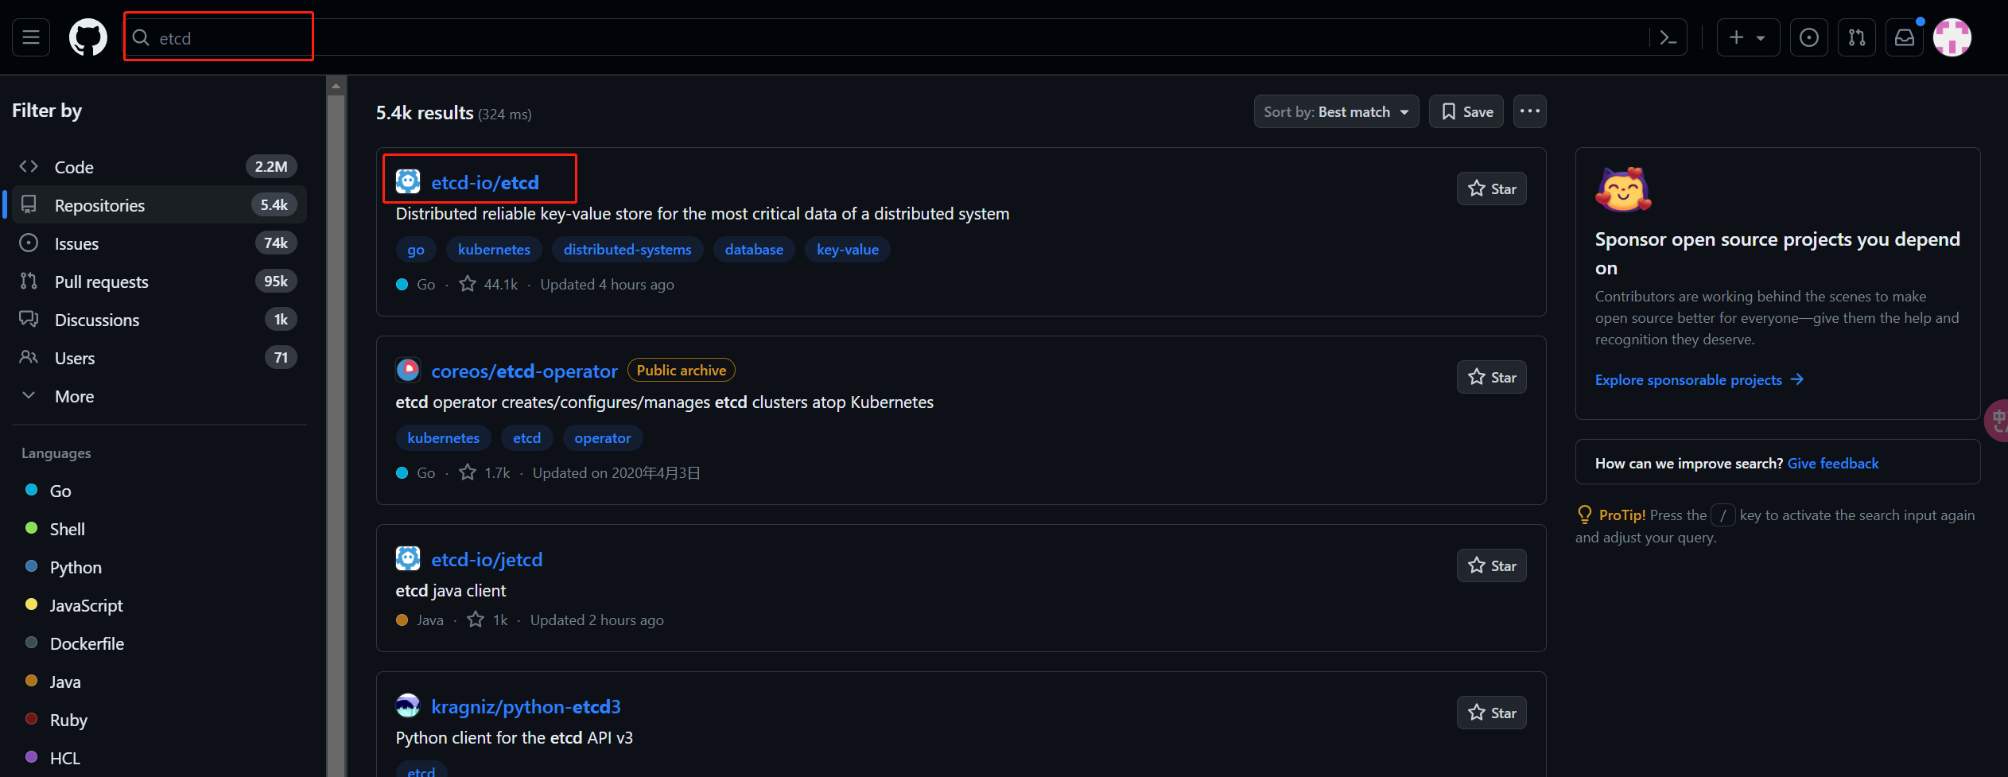This screenshot has width=2008, height=777.
Task: Open the more options ellipsis button
Action: 1529,111
